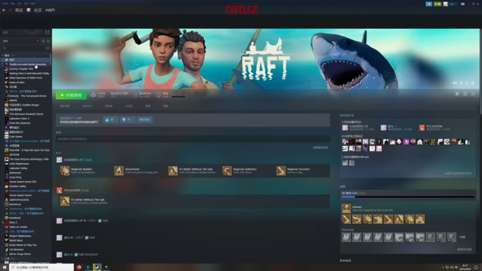Click the remind later button in review prompt

pos(145,119)
